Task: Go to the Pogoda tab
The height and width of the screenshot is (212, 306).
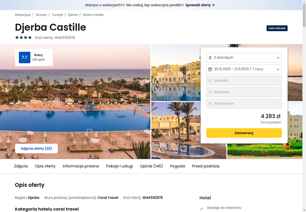Action: [x=177, y=166]
